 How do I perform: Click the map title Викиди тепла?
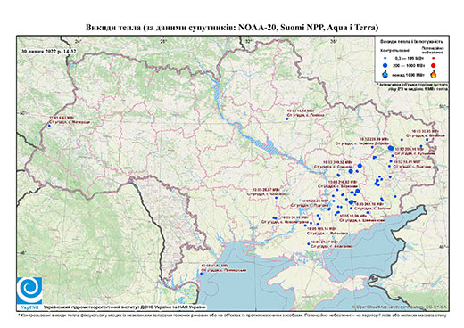click(232, 28)
